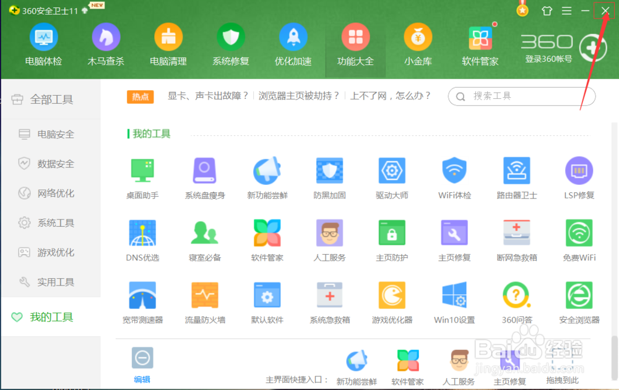Launch 主页防护 tool
This screenshot has height=390, width=619.
(392, 240)
